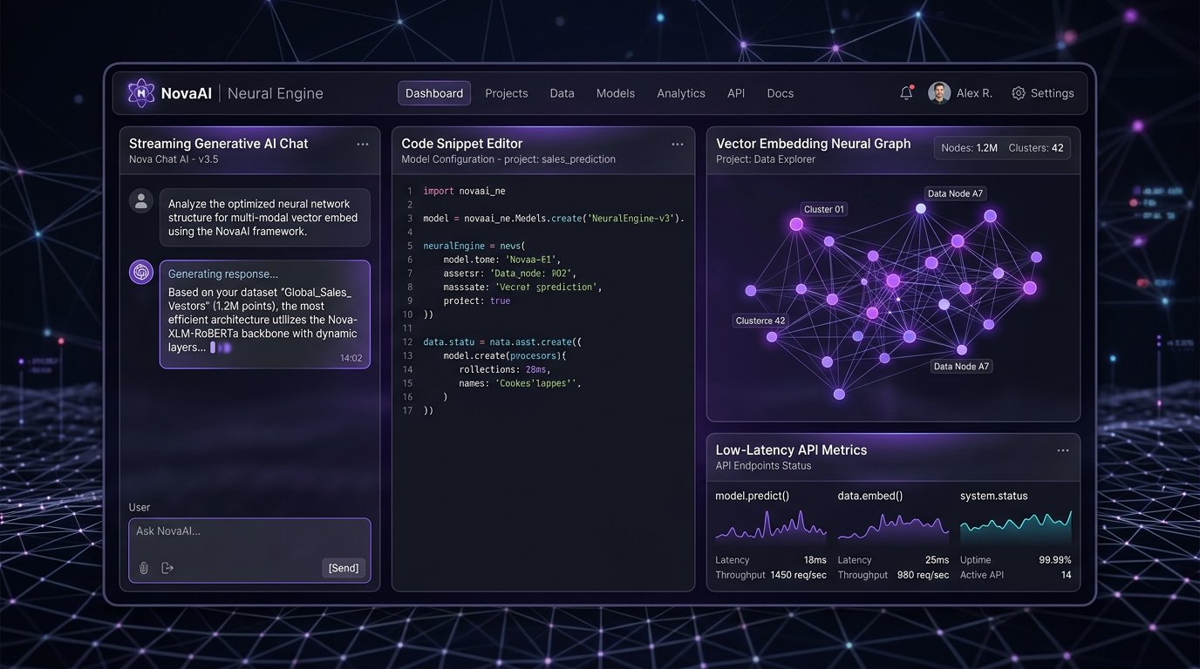
Task: Click the user avatar beside the chat prompt
Action: click(141, 201)
